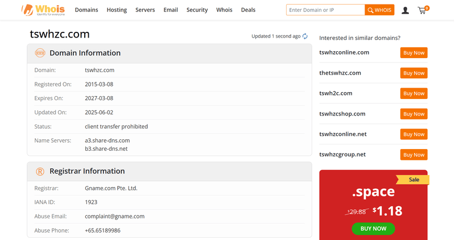The image size is (455, 240).
Task: Open the Email menu
Action: click(171, 10)
